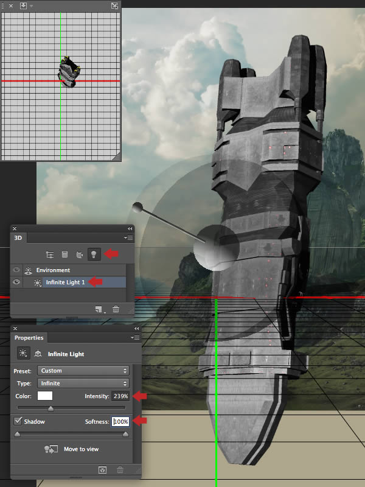This screenshot has width=365, height=487.
Task: Uncheck the Shadow checkbox
Action: coord(18,421)
